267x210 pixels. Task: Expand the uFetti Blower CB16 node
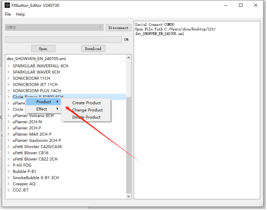9,153
